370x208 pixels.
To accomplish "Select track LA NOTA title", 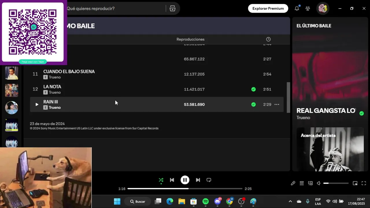I will [52, 87].
